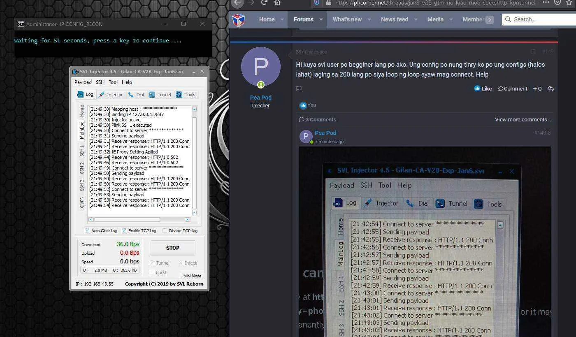Click down arrow of log vertical scrollbar
The width and height of the screenshot is (576, 337).
point(194,212)
